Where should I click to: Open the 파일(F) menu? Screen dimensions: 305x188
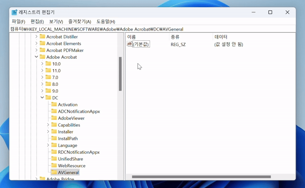pos(18,22)
